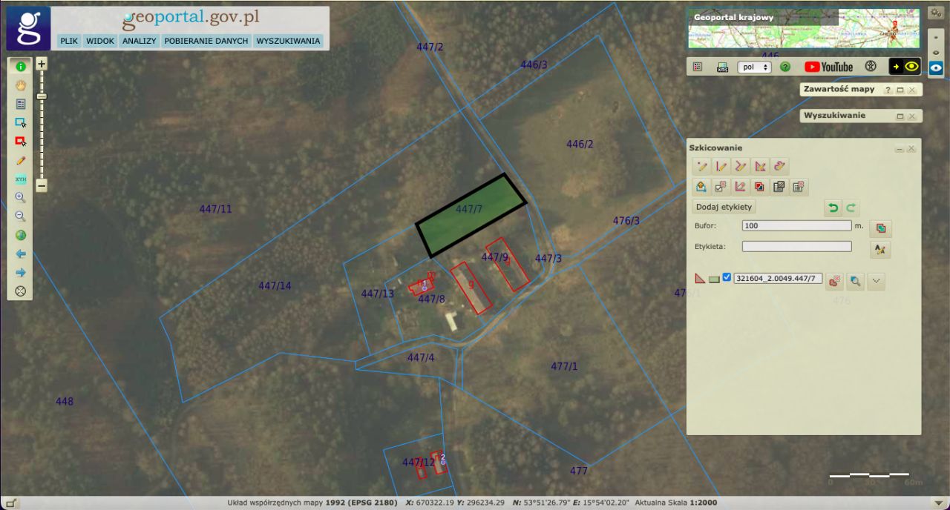
Task: Click the fifth sketch icon in second row
Action: pyautogui.click(x=779, y=187)
